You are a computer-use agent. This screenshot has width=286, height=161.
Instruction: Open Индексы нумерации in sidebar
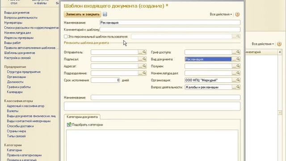coord(19,38)
